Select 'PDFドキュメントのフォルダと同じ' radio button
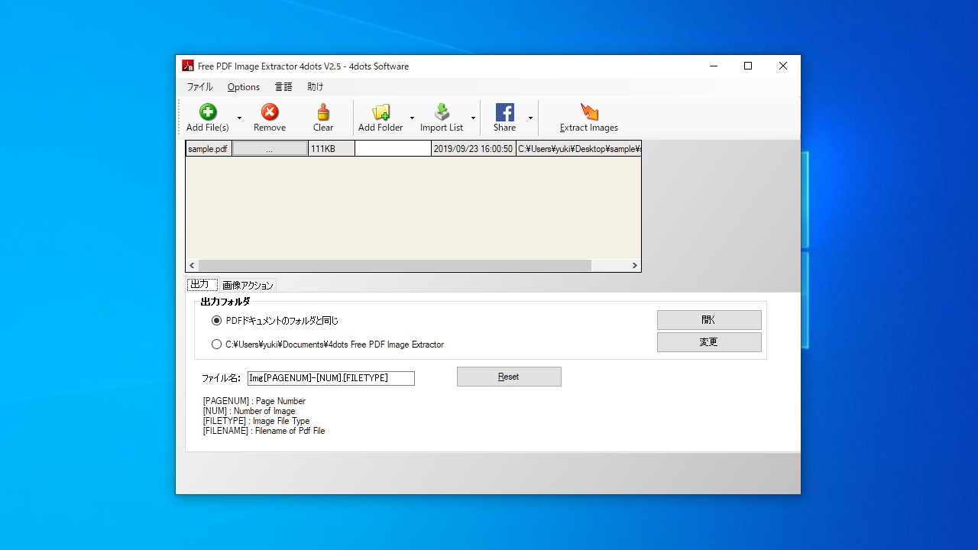Viewport: 978px width, 550px height. [x=216, y=321]
